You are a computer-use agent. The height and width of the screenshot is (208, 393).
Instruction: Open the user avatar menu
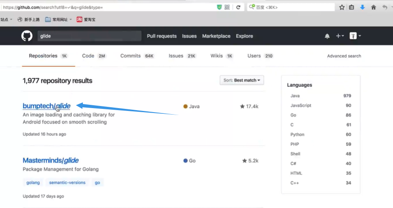point(355,36)
